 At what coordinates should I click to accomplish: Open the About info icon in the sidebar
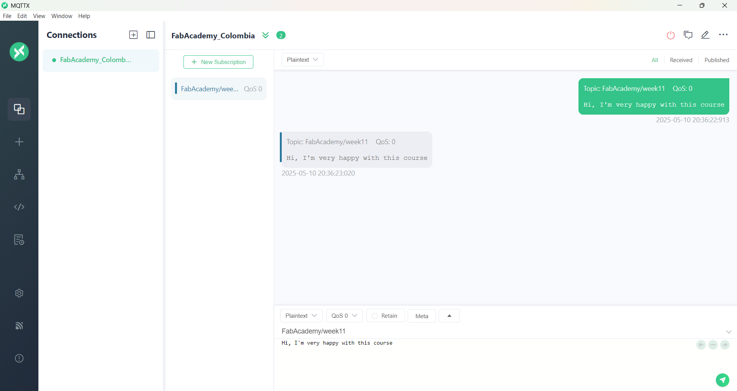19,358
